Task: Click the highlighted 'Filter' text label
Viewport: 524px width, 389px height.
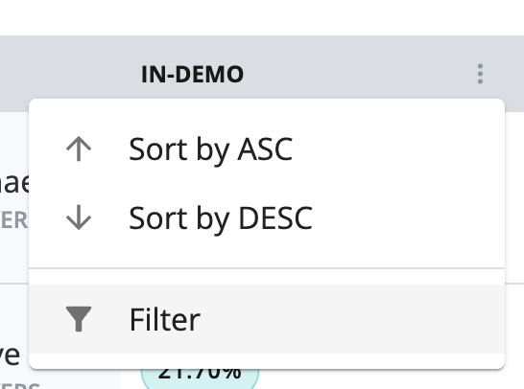Action: point(165,320)
